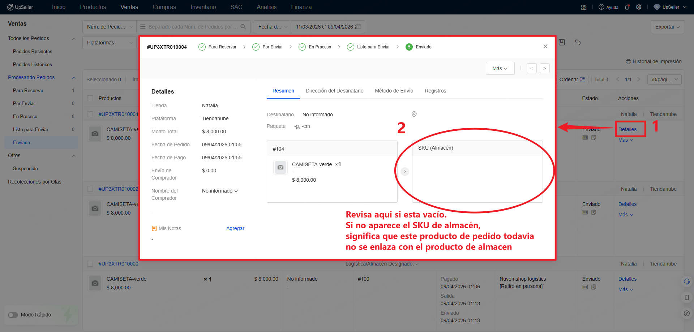The image size is (694, 332).
Task: Click the notifications bell icon
Action: (627, 7)
